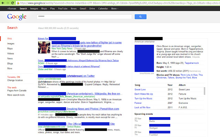220x137 pixels.
Task: Open 'gets new tattoo of fighter jet' headline
Action: (x=87, y=44)
